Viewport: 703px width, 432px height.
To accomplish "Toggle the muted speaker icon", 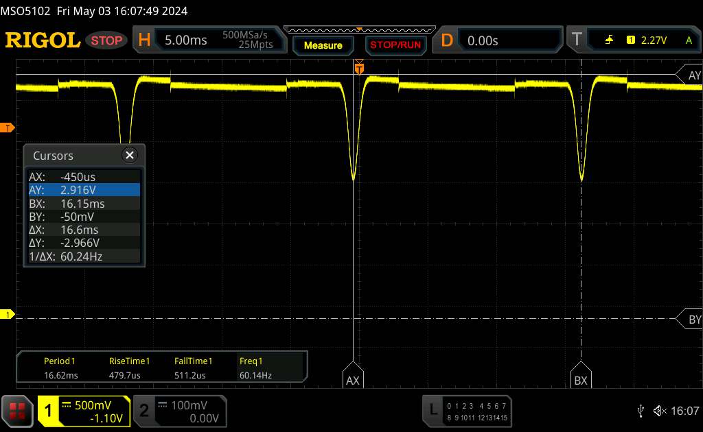I will coord(660,411).
